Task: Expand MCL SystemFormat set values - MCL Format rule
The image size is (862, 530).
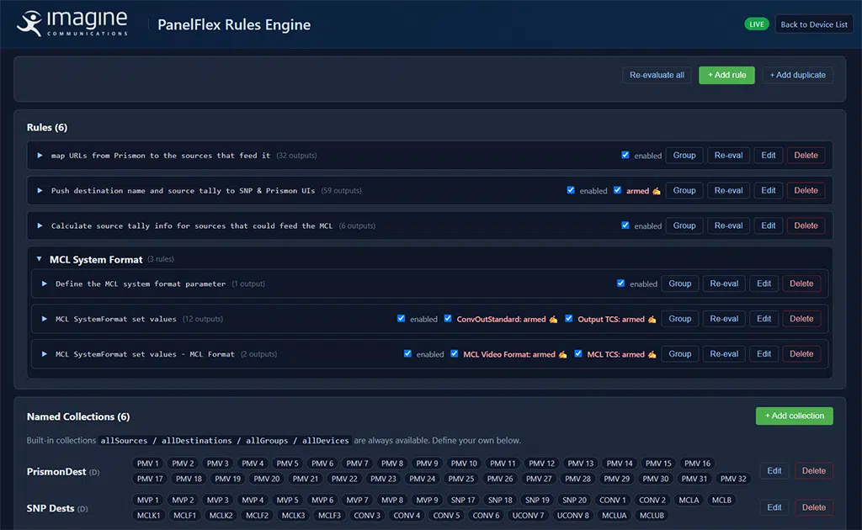Action: [44, 354]
